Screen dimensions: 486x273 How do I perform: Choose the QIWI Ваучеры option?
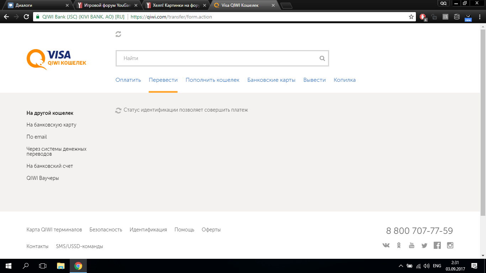[x=43, y=178]
